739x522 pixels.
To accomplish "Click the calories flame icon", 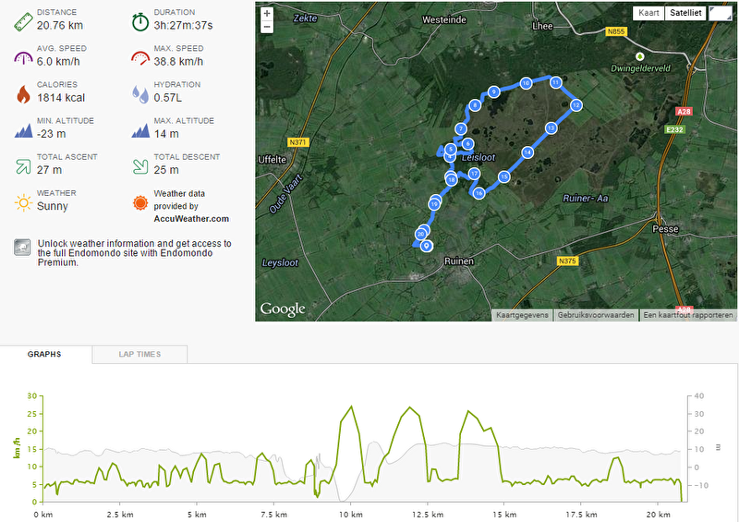I will coord(23,94).
